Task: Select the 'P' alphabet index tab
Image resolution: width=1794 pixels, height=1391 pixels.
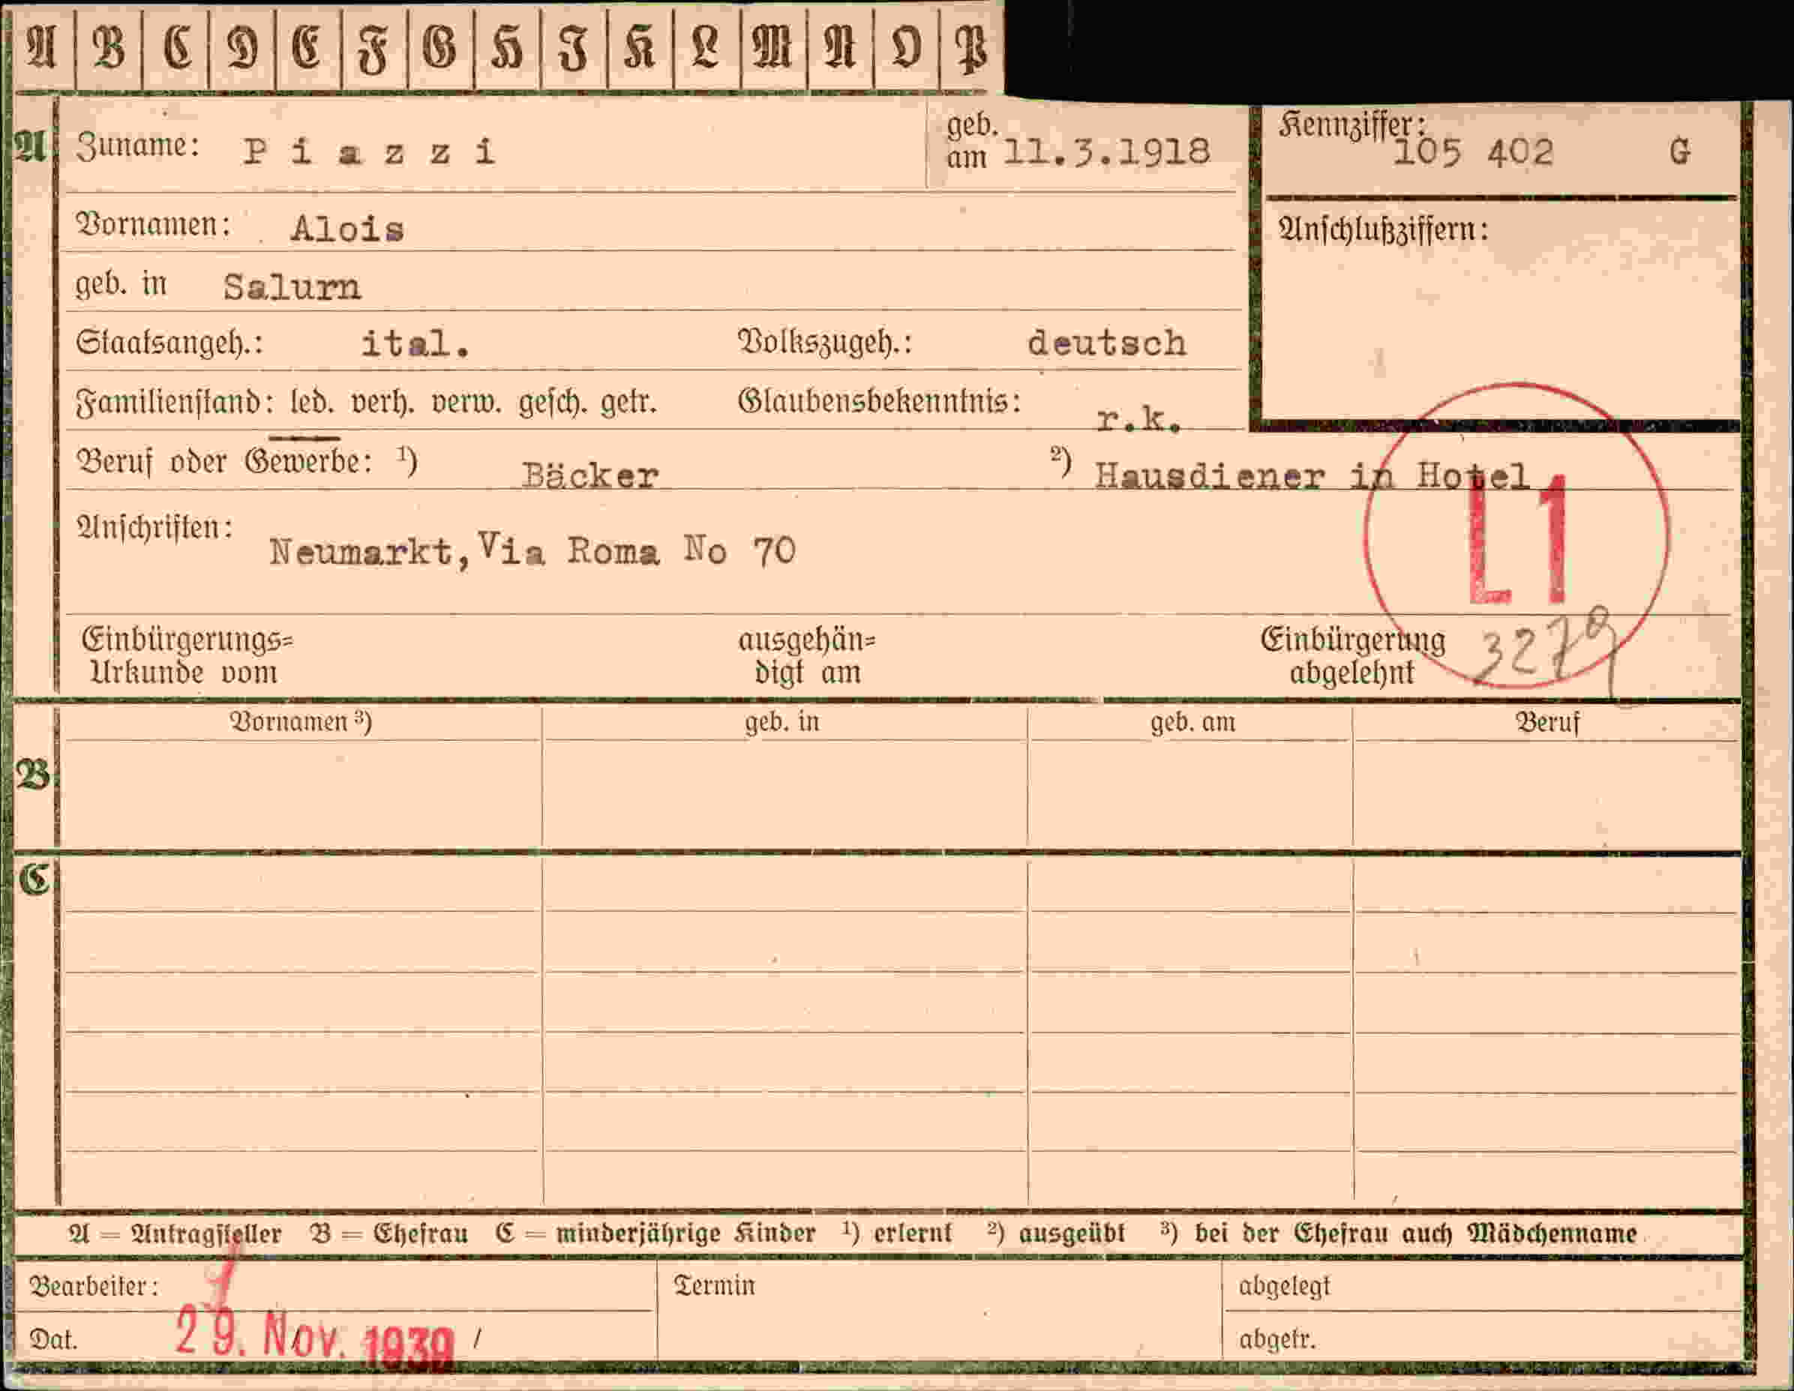Action: point(972,48)
